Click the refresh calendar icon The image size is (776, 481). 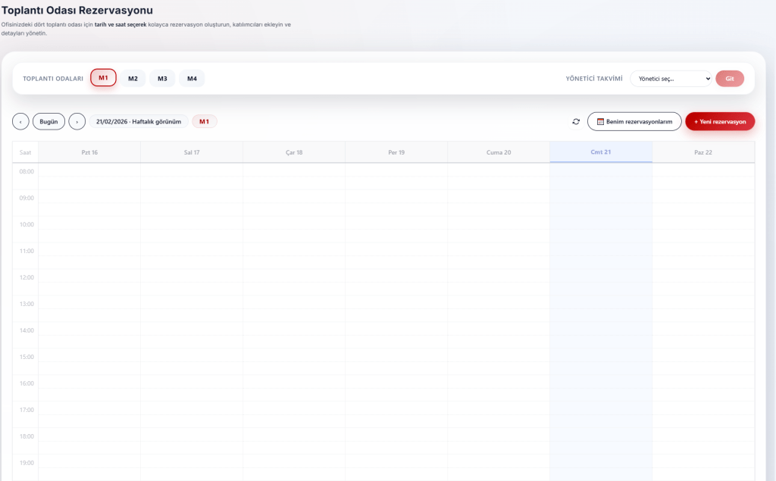click(x=576, y=121)
